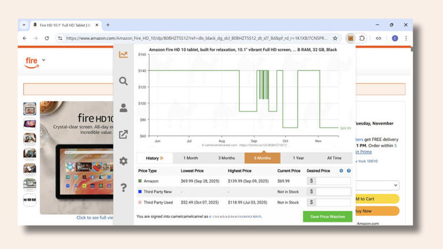Open the help question mark in sidebar
Image resolution: width=443 pixels, height=249 pixels.
click(x=123, y=188)
